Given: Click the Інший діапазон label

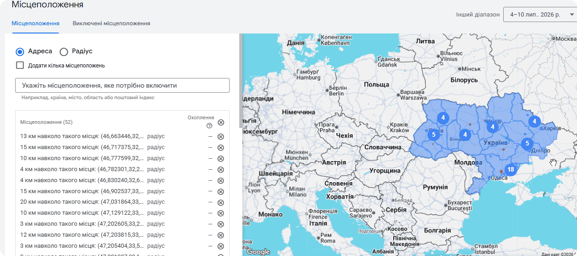Looking at the screenshot, I should click(x=478, y=15).
